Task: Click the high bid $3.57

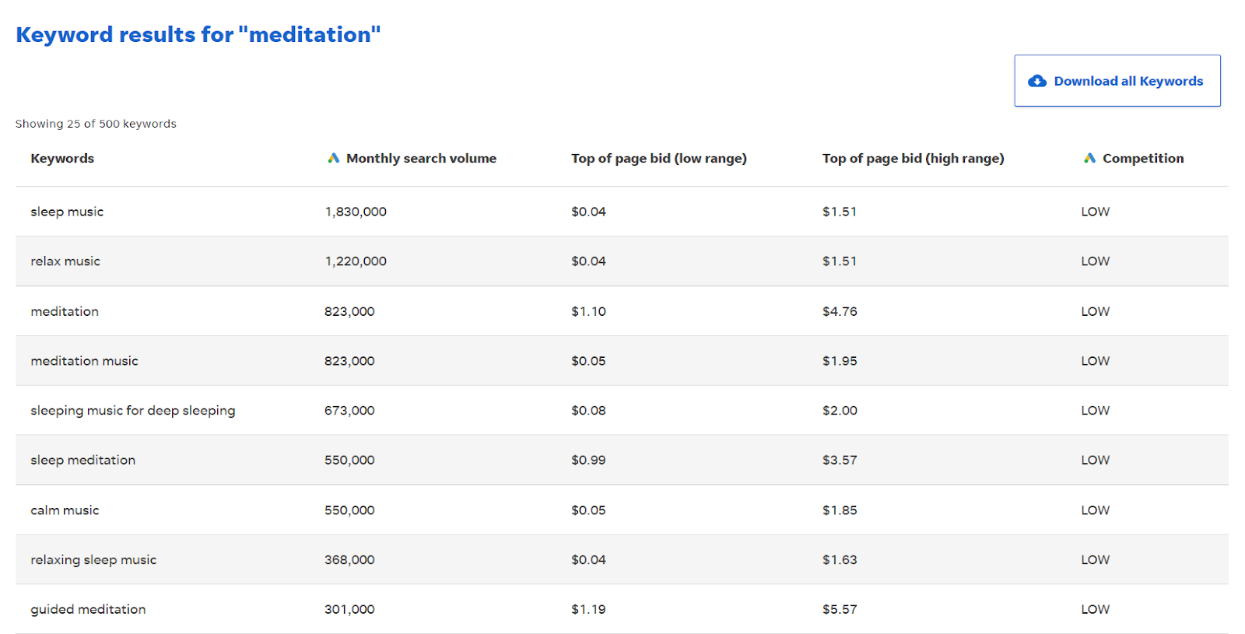Action: (x=840, y=461)
